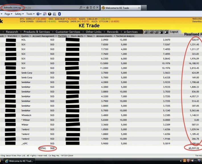Screen dimensions: 202x164
Task: Click the blue help icon in browser toolbar
Action: point(38,14)
